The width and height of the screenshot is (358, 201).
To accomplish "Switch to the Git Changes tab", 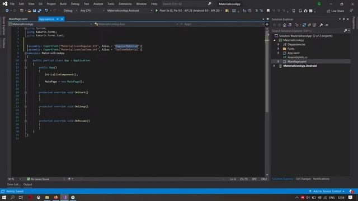I will (x=303, y=179).
